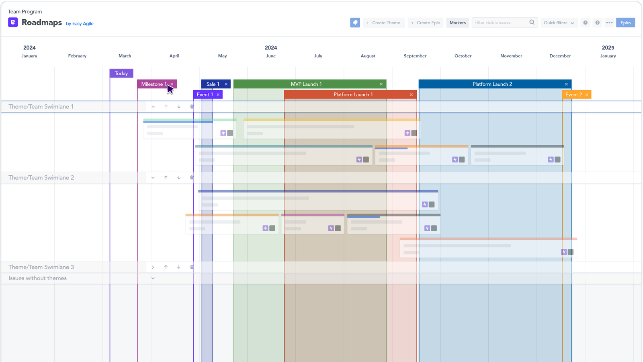Open the yellow-topped epic card in Swimlane 1

point(332,129)
